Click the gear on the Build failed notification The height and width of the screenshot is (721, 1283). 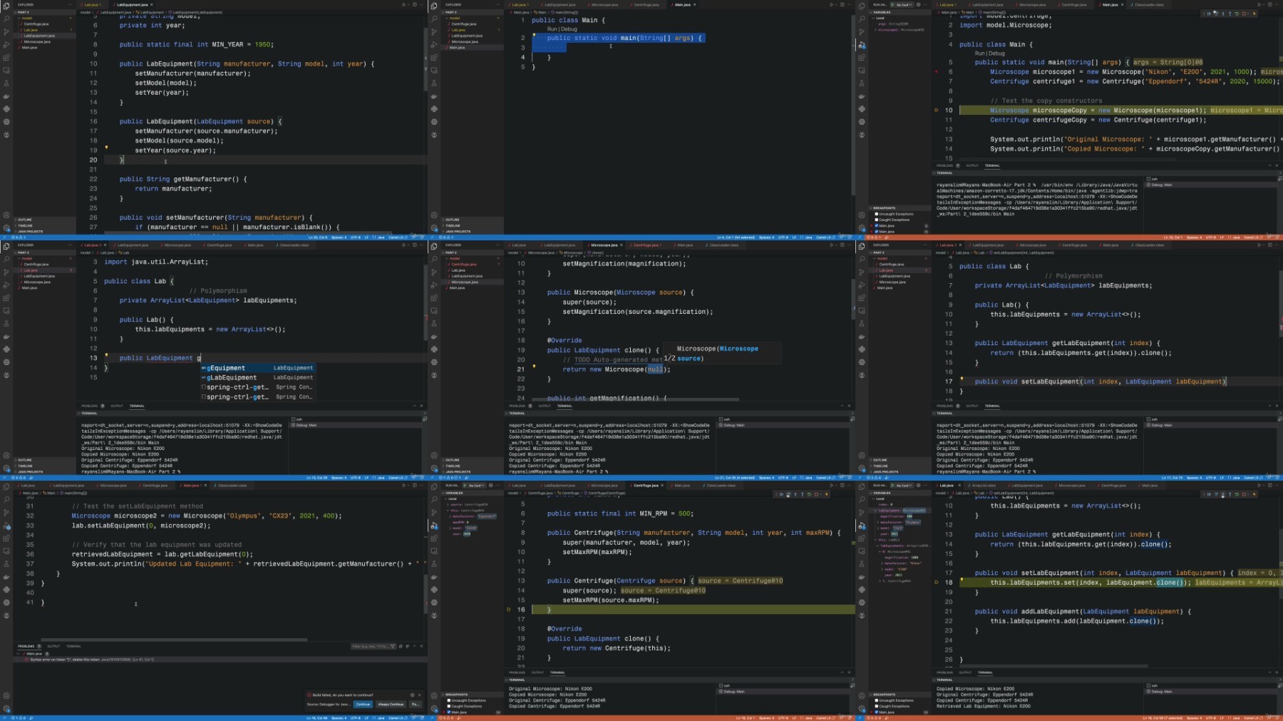[412, 695]
